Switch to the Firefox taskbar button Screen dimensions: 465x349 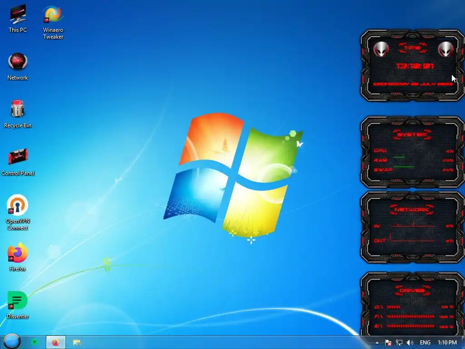pos(56,342)
